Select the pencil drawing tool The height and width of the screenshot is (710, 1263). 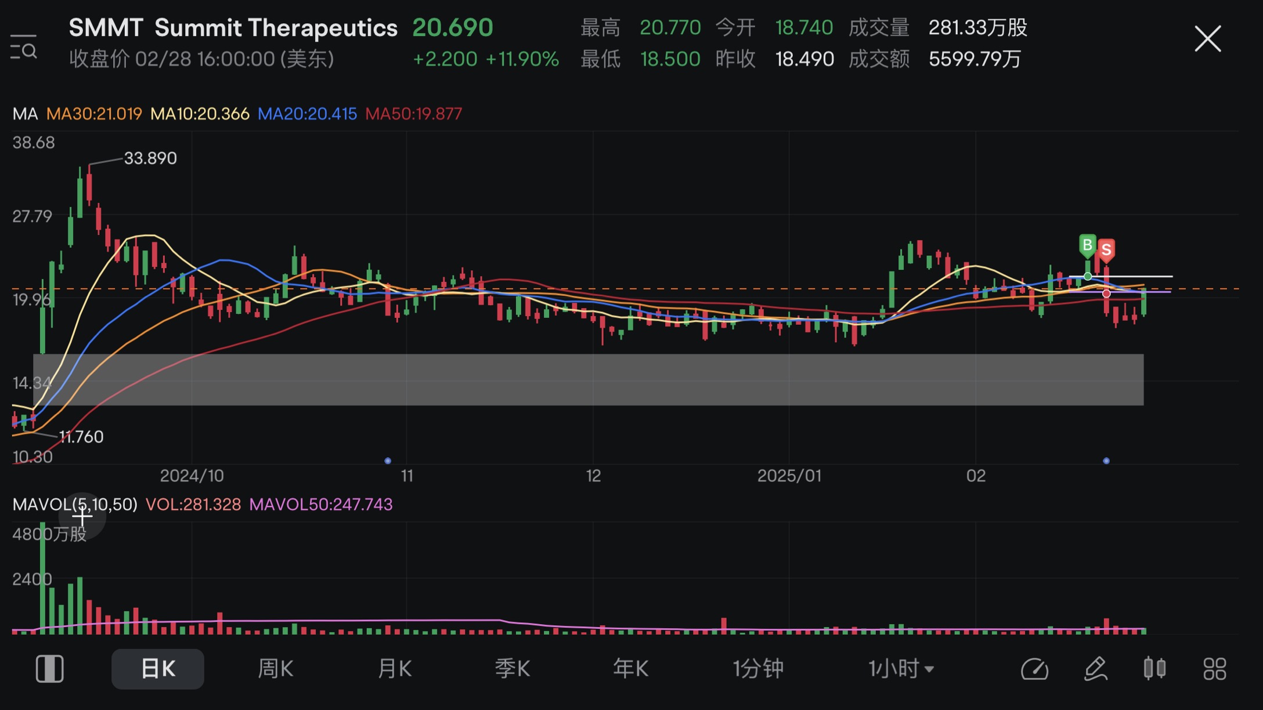(x=1096, y=669)
